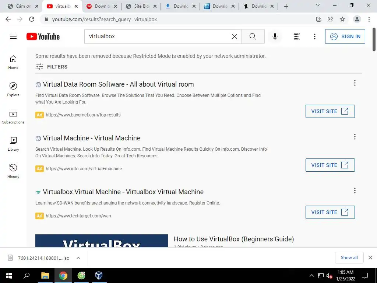Open VirtualBox from taskbar
This screenshot has width=377, height=283.
[99, 276]
